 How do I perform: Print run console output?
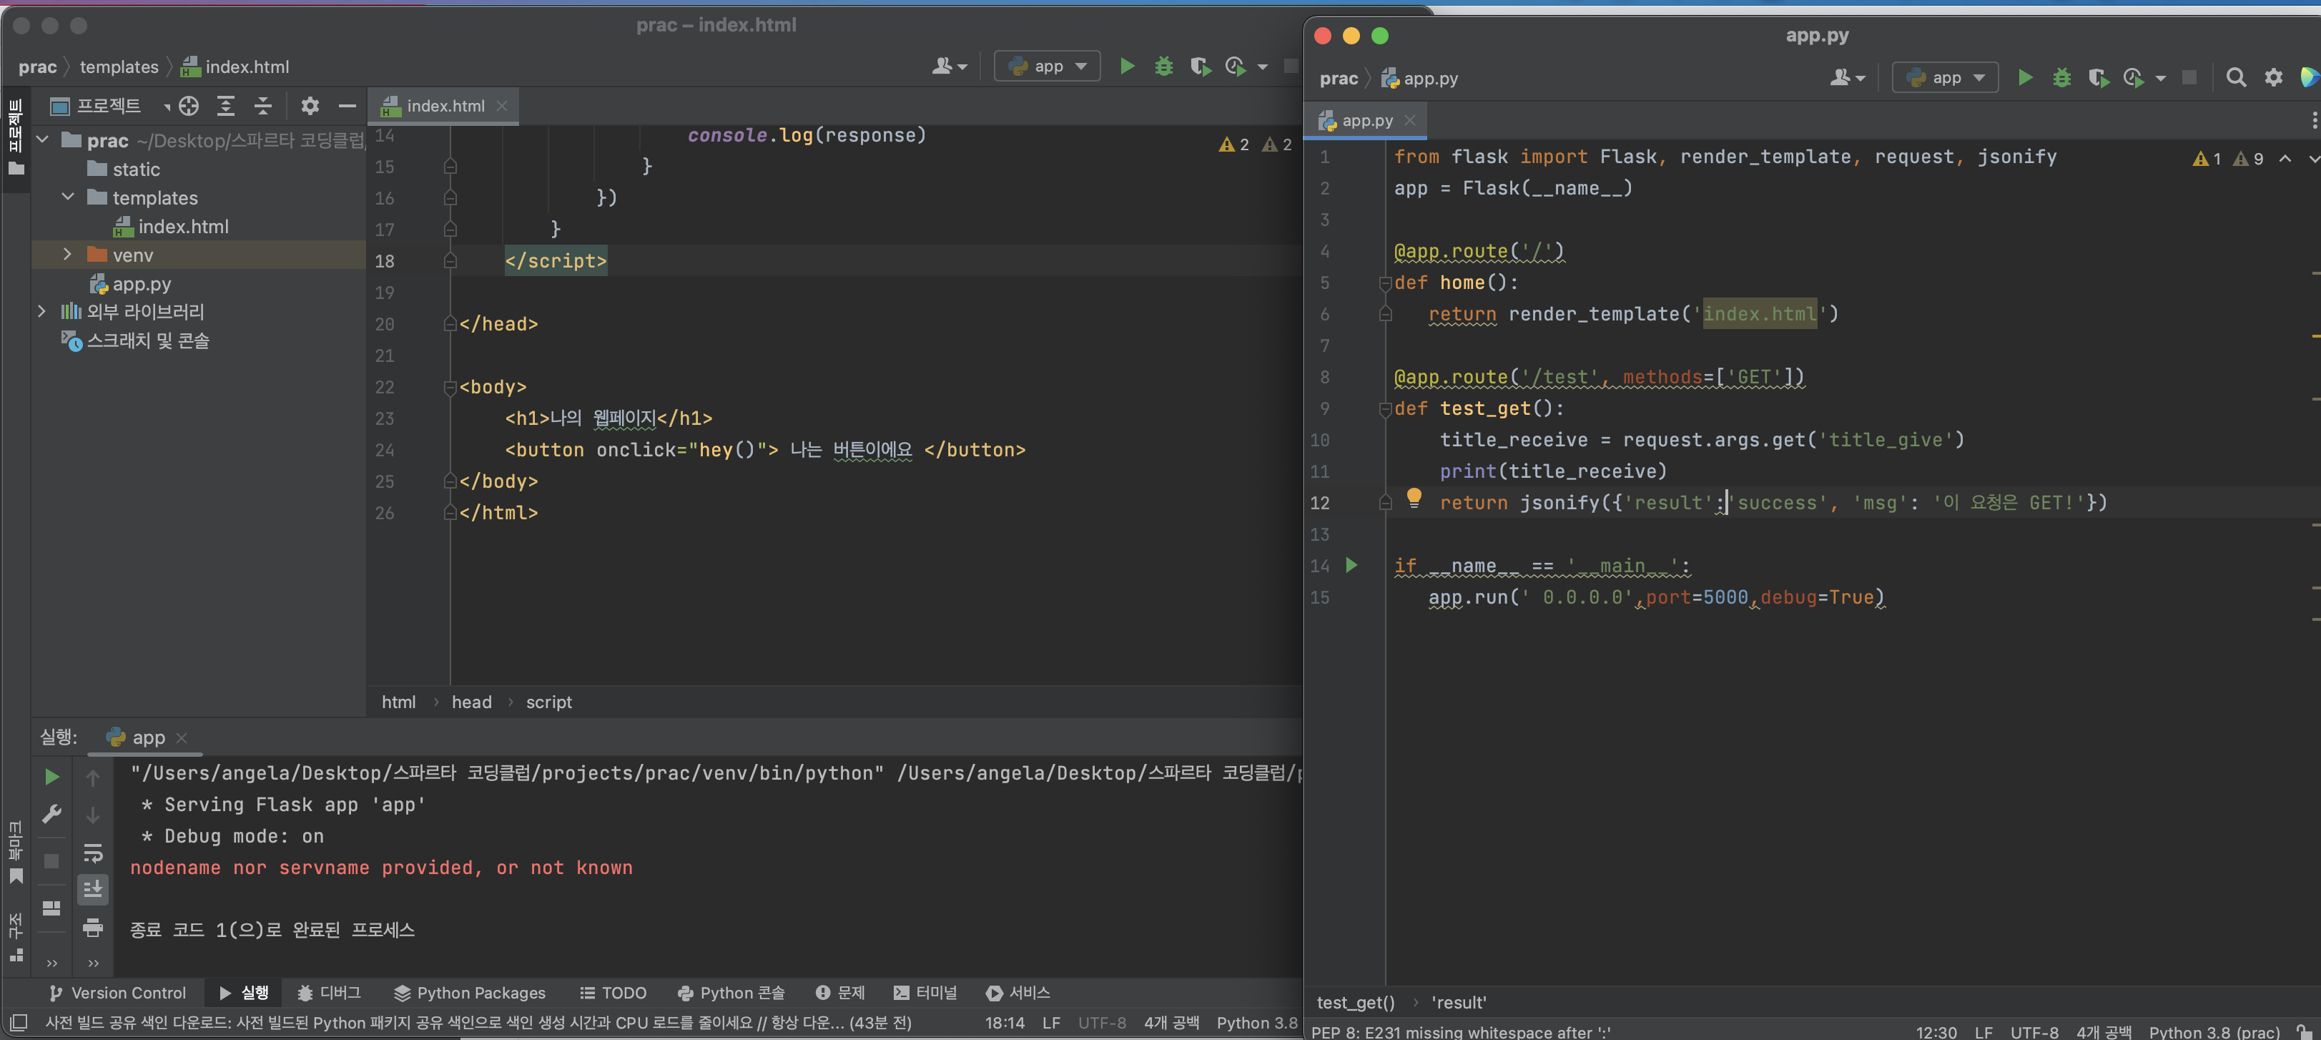click(x=93, y=928)
